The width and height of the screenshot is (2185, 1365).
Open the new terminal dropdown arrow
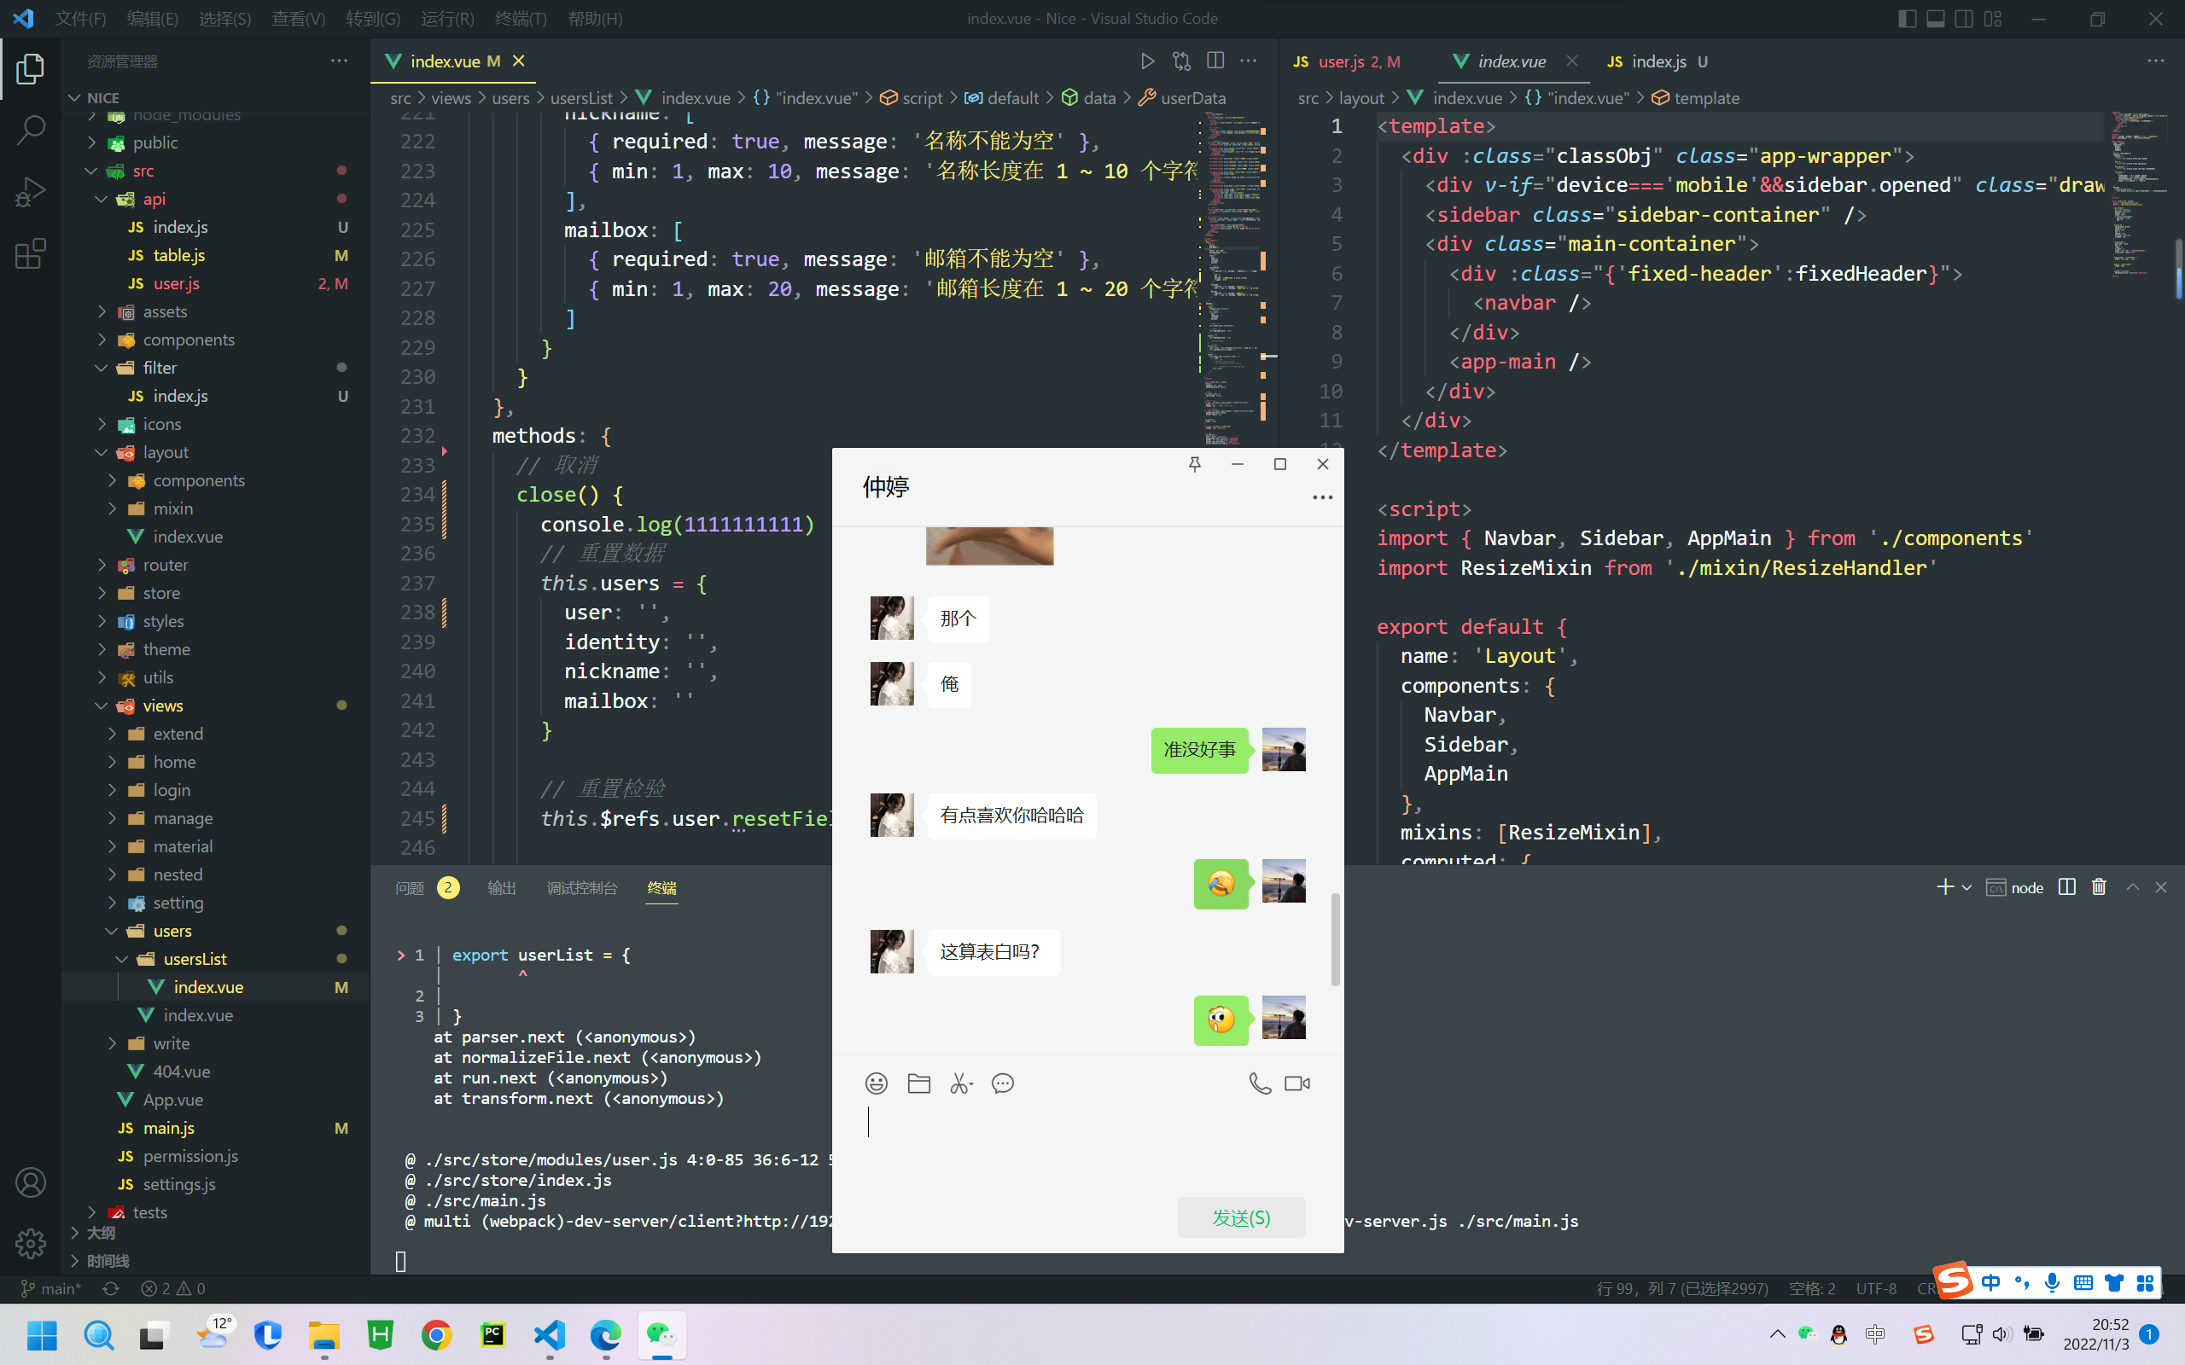[1966, 888]
